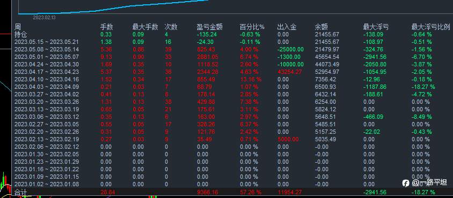Select week 2023.03.27 ~ 2023.04.02
The image size is (453, 198).
(47, 95)
